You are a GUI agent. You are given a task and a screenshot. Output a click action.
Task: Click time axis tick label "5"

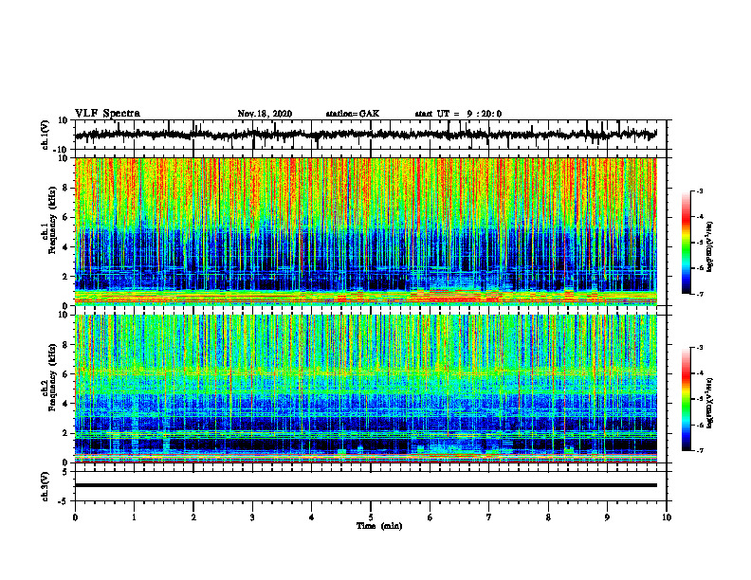[371, 517]
